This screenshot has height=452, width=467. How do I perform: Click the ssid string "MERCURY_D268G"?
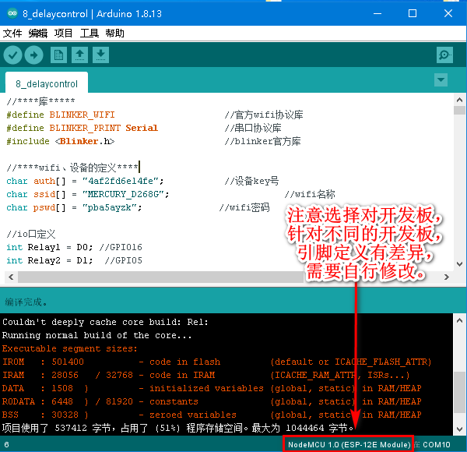coord(126,194)
